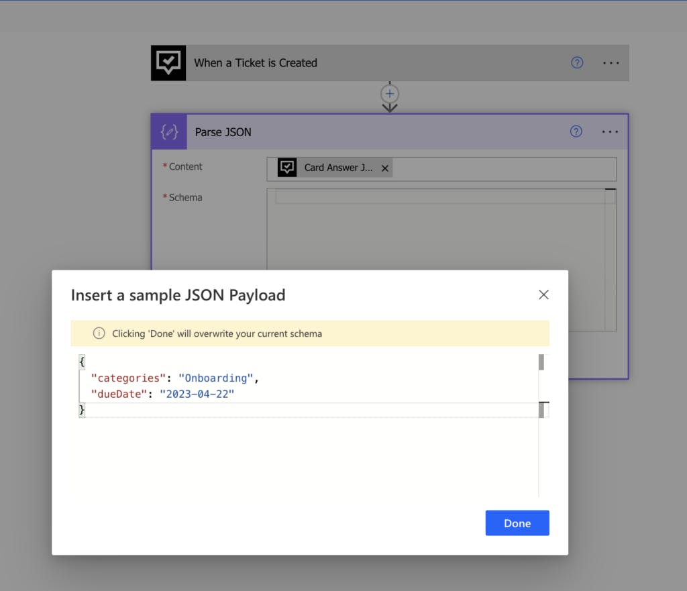
Task: Open help for When a Ticket is Created
Action: (577, 63)
